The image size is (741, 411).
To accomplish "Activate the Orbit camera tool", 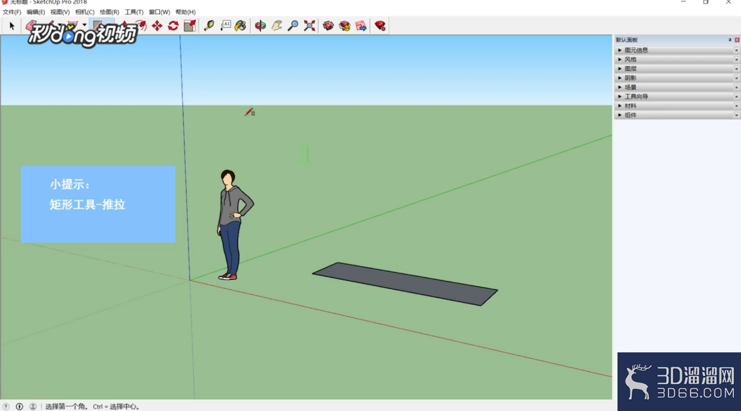I will click(x=261, y=25).
